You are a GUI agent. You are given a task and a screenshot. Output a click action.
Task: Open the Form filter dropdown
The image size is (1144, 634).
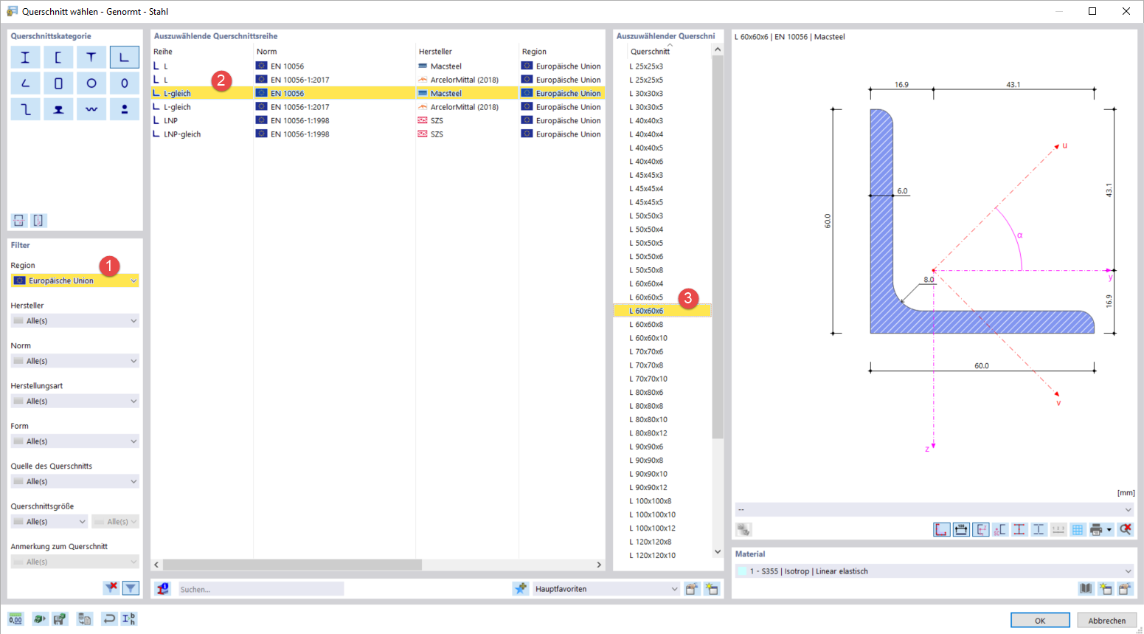[75, 441]
